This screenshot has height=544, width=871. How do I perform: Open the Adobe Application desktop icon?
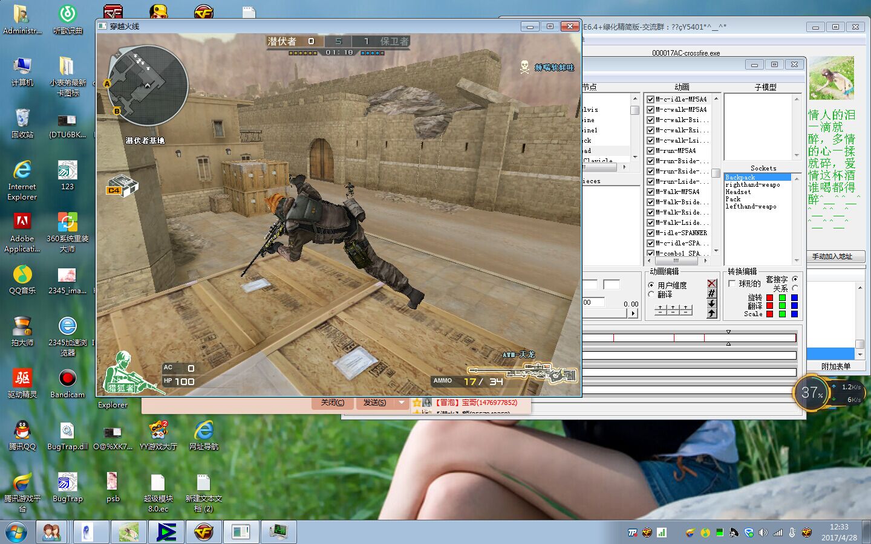click(22, 232)
